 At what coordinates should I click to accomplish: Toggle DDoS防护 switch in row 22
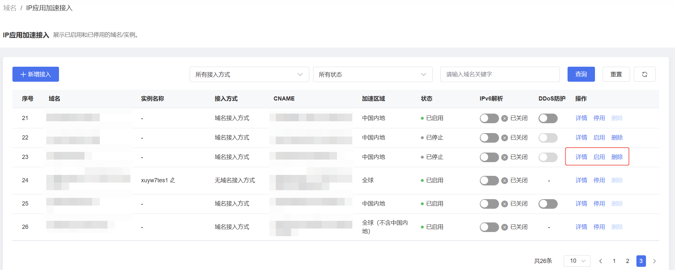tap(548, 138)
